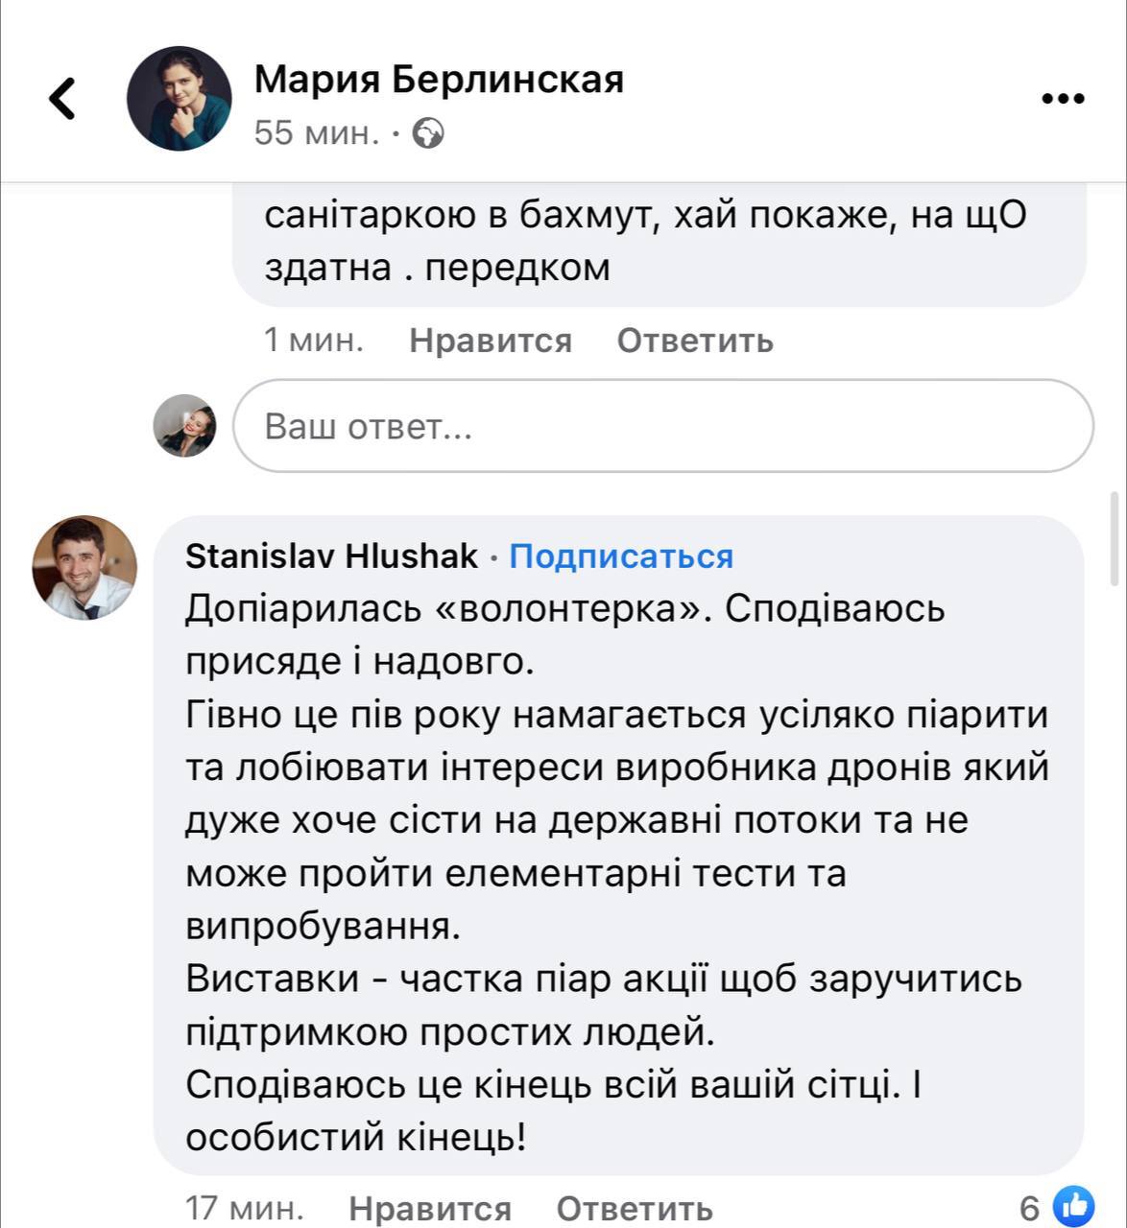The width and height of the screenshot is (1127, 1228).
Task: Click the blue thumbs-up reaction icon
Action: tap(1073, 1207)
